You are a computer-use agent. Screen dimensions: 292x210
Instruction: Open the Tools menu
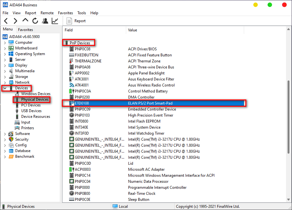pyautogui.click(x=81, y=13)
